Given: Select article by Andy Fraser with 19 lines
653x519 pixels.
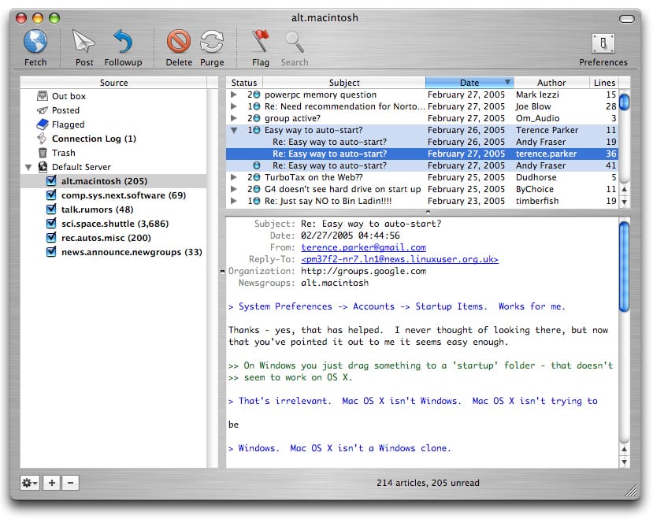Looking at the screenshot, I should 422,142.
